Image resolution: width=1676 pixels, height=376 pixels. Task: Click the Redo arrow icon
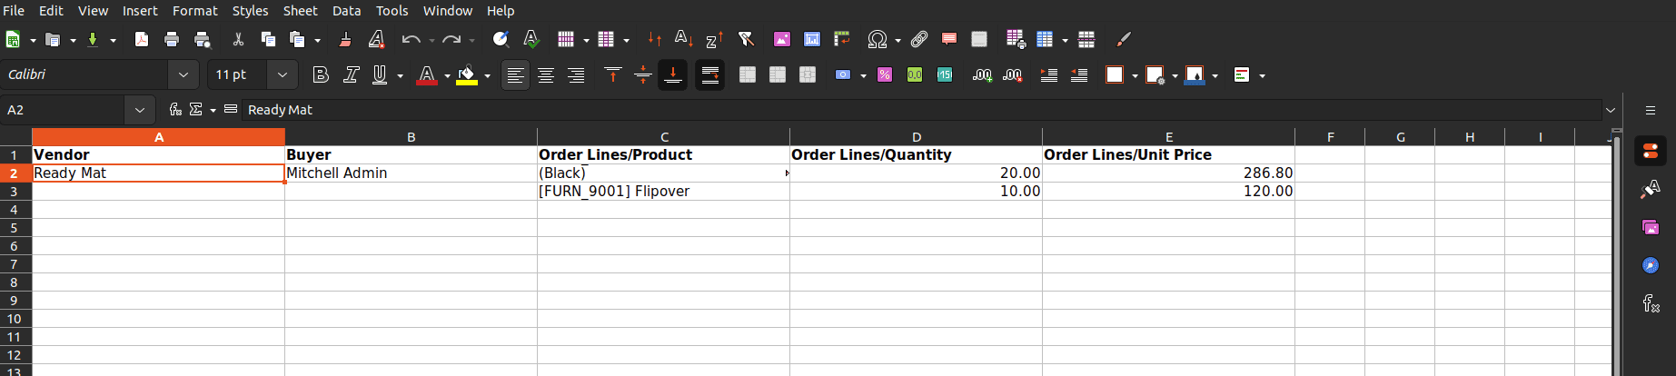coord(451,39)
